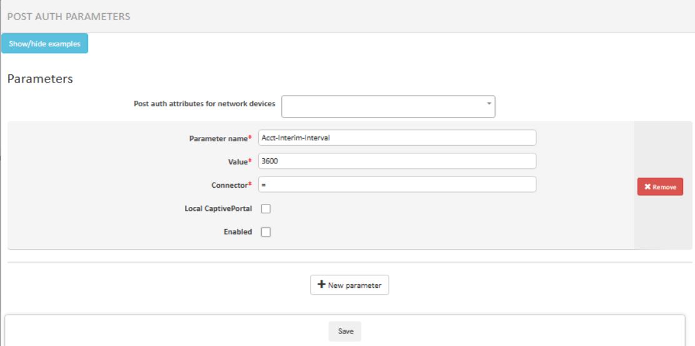This screenshot has height=346, width=695.
Task: Click the plus icon beside New parameter
Action: (321, 285)
